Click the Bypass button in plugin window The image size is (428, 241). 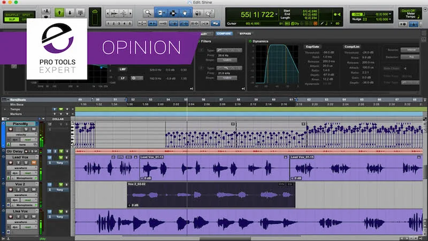click(245, 34)
